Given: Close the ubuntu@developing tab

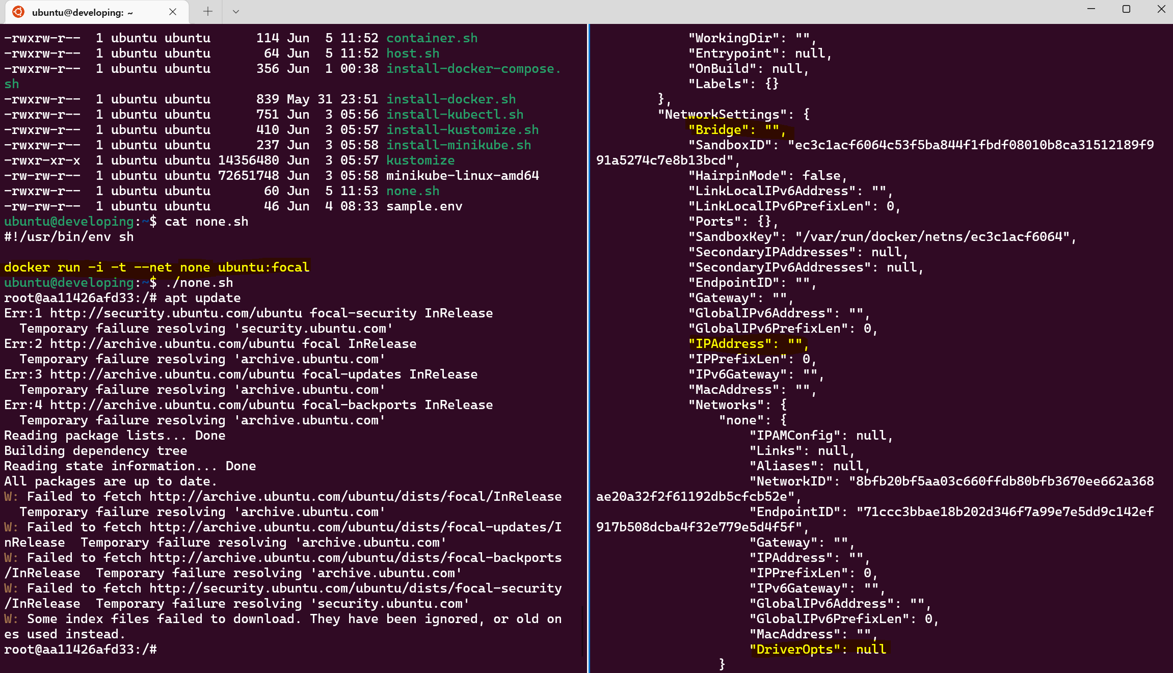Looking at the screenshot, I should coord(173,12).
